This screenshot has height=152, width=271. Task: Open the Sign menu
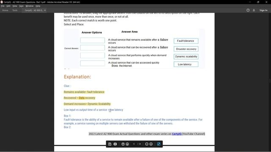[x=21, y=6]
